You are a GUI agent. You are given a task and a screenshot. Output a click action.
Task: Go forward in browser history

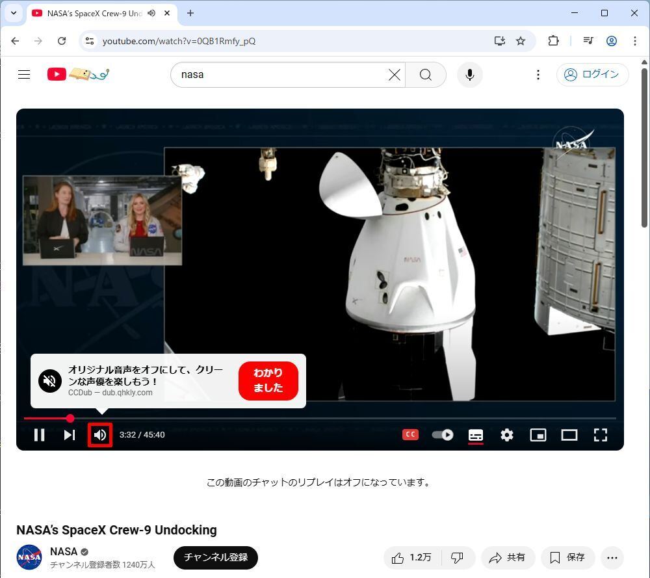click(x=38, y=40)
